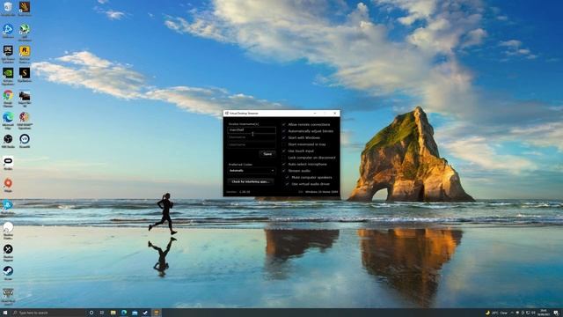Open the orange circular desktop icon below Oculus
Screen dimensions: 563x317
pyautogui.click(x=8, y=185)
